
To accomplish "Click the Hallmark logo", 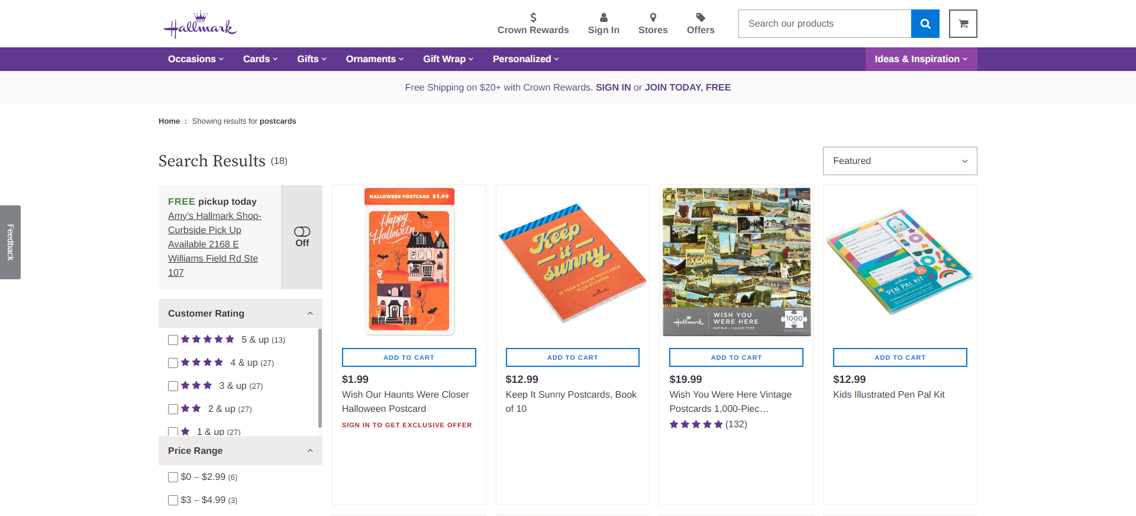I will (x=200, y=25).
